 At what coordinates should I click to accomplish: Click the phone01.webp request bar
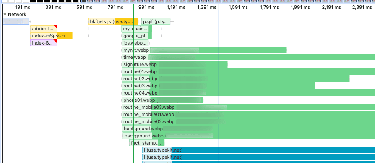click(162, 100)
